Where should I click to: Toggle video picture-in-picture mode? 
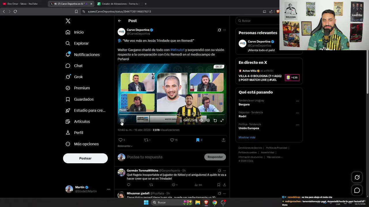pos(215,120)
